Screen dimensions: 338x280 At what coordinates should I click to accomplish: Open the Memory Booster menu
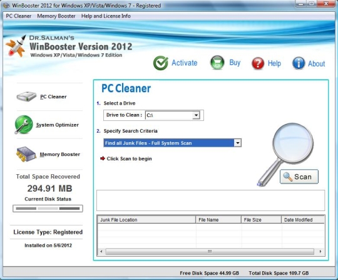56,16
